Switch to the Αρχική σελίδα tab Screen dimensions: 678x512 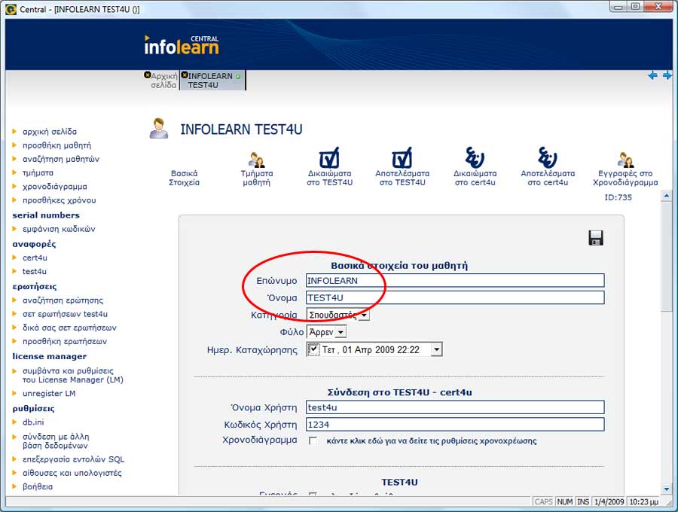coord(164,81)
